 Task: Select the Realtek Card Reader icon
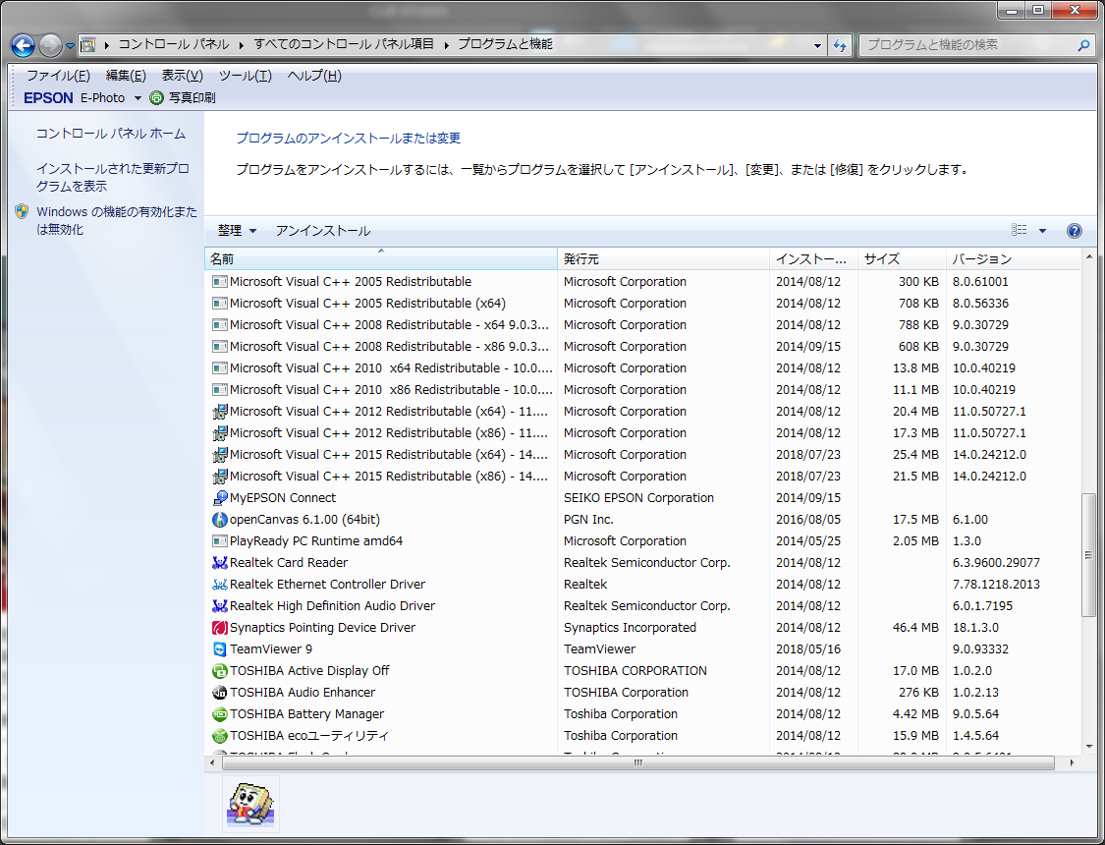[220, 563]
